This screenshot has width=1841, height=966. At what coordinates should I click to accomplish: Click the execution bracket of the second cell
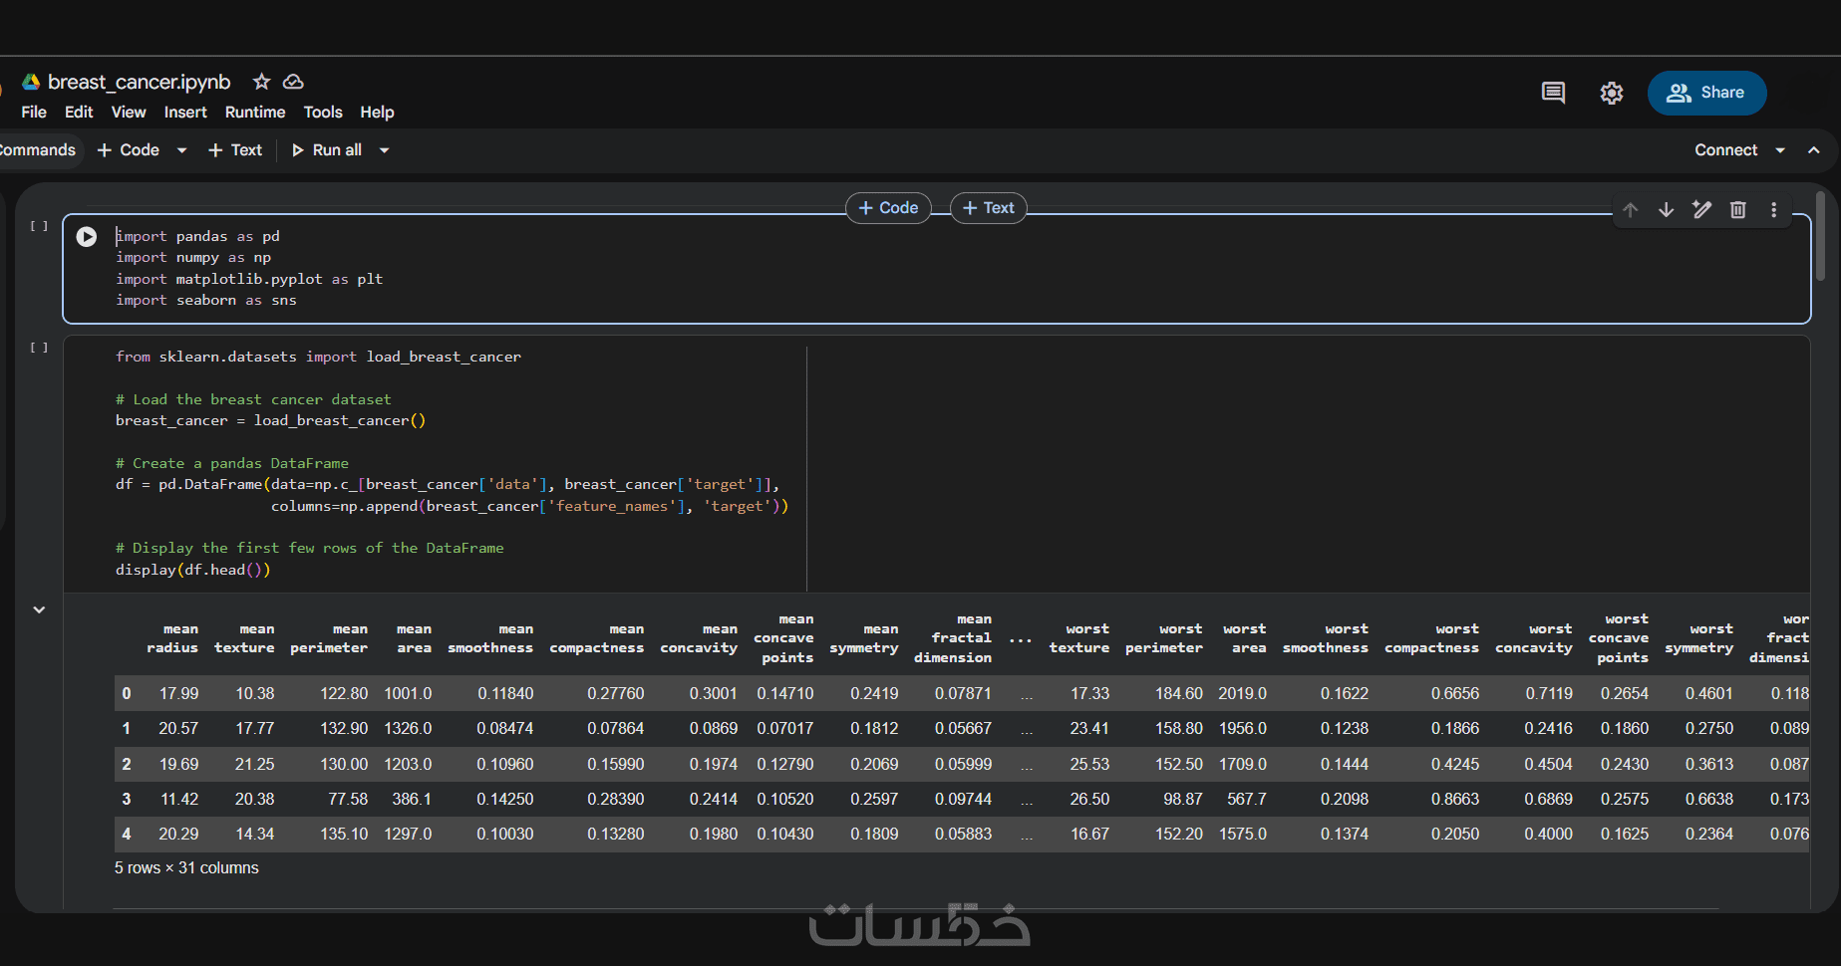[x=39, y=348]
